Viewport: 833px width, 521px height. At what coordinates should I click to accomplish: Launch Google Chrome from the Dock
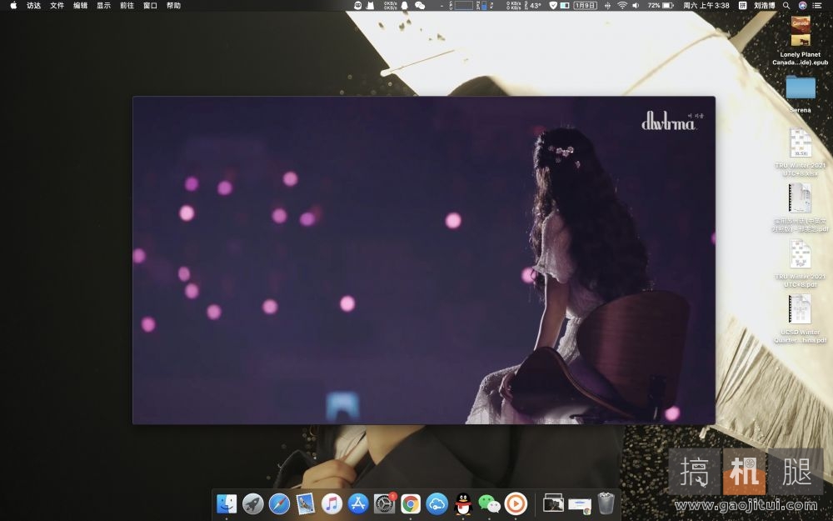click(x=411, y=503)
